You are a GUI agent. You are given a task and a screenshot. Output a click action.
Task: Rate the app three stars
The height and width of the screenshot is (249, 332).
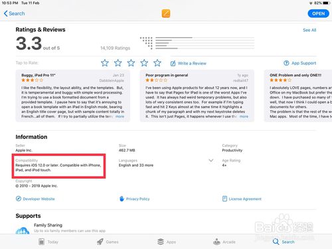coord(131,63)
